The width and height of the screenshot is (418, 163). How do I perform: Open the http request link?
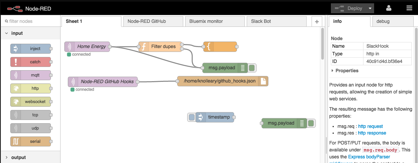(370, 126)
